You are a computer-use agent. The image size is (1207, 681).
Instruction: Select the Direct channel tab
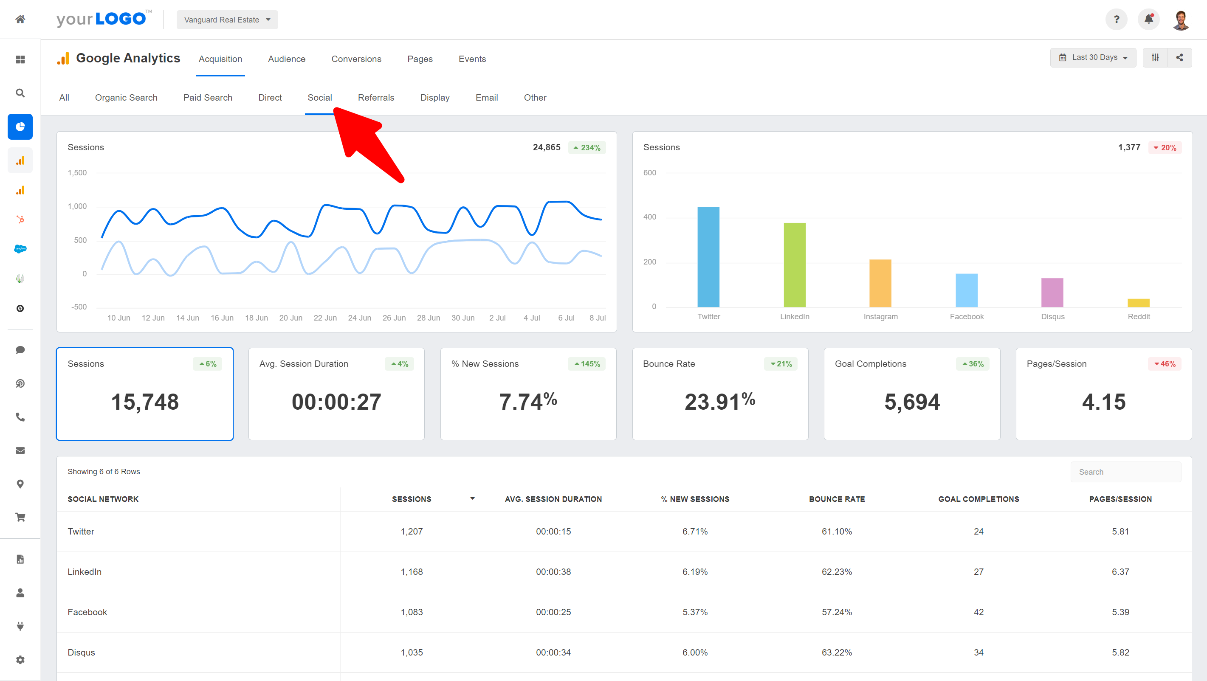[x=270, y=97]
